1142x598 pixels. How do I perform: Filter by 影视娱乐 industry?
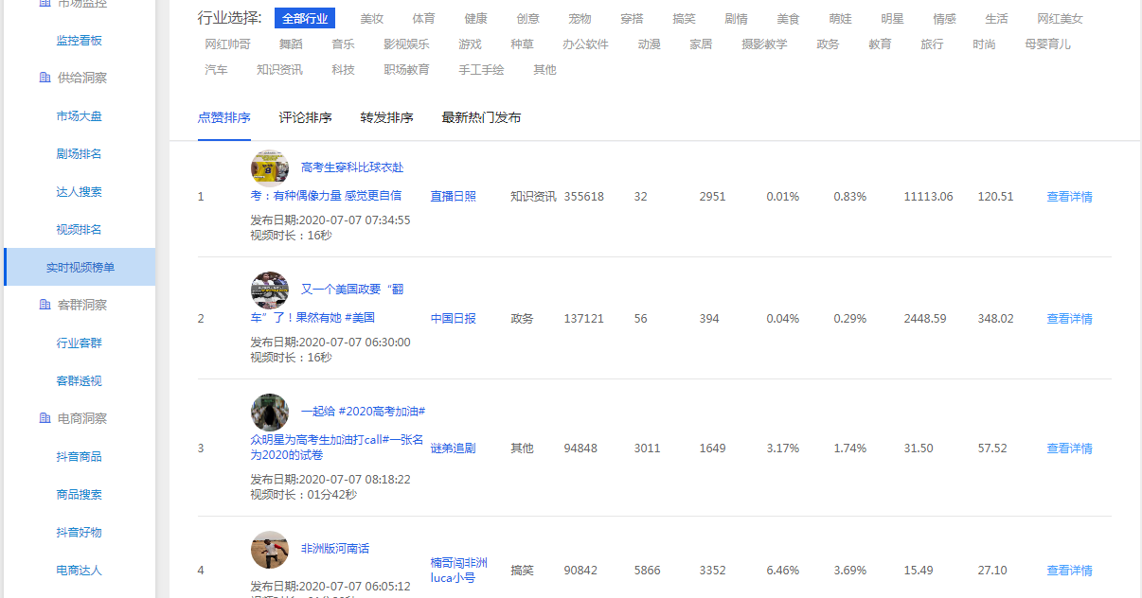(407, 44)
